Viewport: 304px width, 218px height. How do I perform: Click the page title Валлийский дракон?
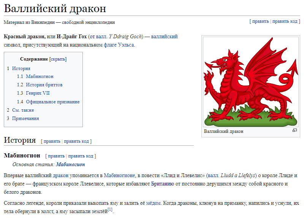55,8
